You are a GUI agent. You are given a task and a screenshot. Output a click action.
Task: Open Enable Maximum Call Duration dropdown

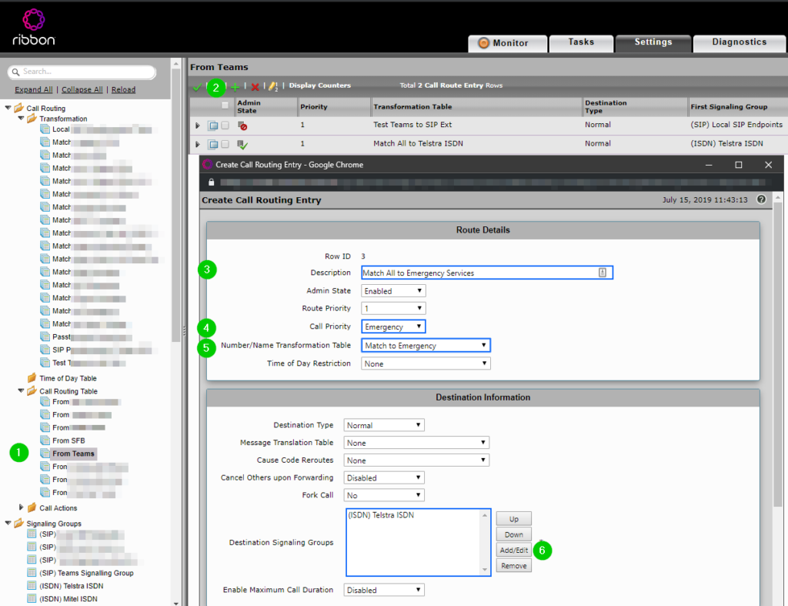(x=384, y=590)
